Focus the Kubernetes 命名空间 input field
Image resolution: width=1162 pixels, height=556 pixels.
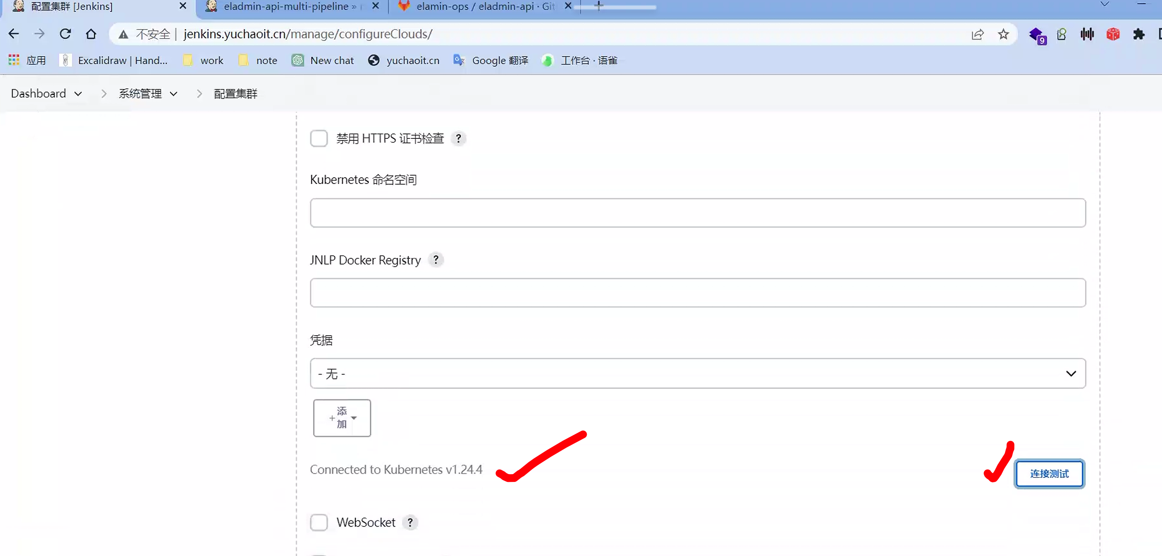(697, 213)
